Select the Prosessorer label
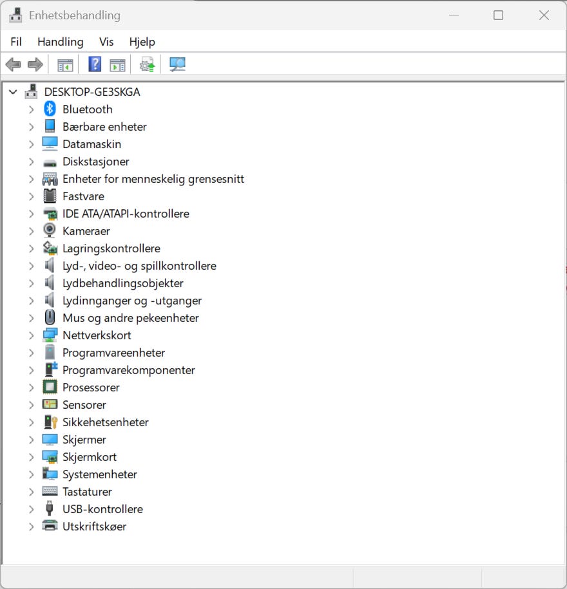This screenshot has width=567, height=589. [91, 388]
